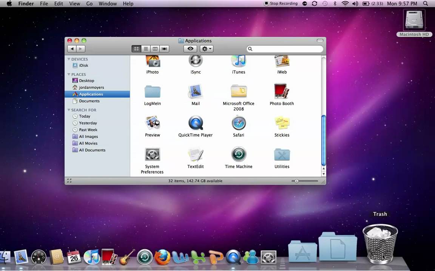The image size is (435, 271).
Task: Click the Finder search field
Action: [285, 49]
